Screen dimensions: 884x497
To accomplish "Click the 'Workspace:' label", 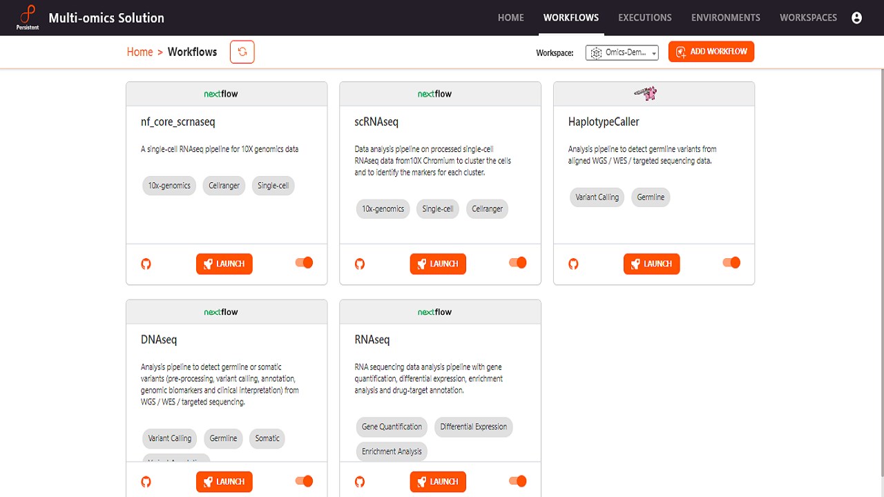I will click(555, 53).
